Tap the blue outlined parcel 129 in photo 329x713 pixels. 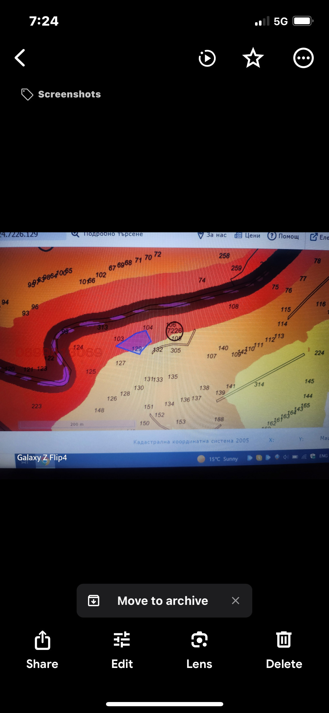pyautogui.click(x=136, y=342)
